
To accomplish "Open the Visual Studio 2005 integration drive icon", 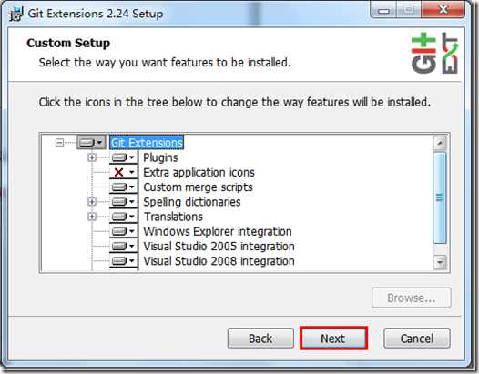I will pyautogui.click(x=124, y=246).
